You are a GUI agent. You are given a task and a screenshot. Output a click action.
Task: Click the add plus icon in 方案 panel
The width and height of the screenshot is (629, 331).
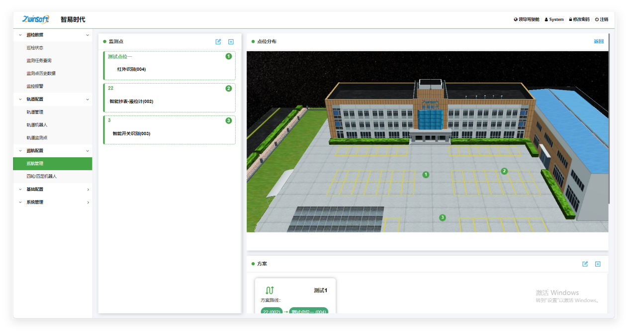[598, 264]
